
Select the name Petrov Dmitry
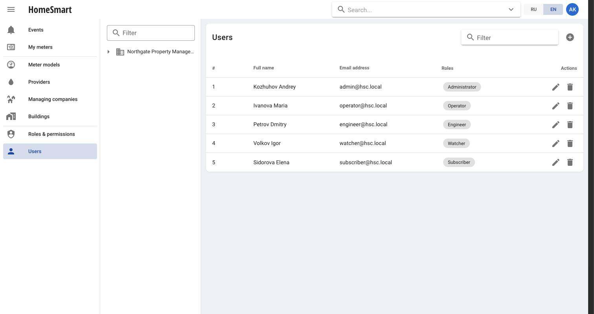tap(270, 124)
